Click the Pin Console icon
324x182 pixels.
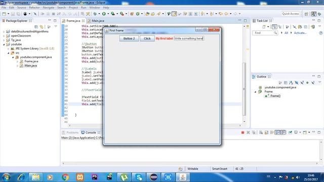click(x=290, y=132)
